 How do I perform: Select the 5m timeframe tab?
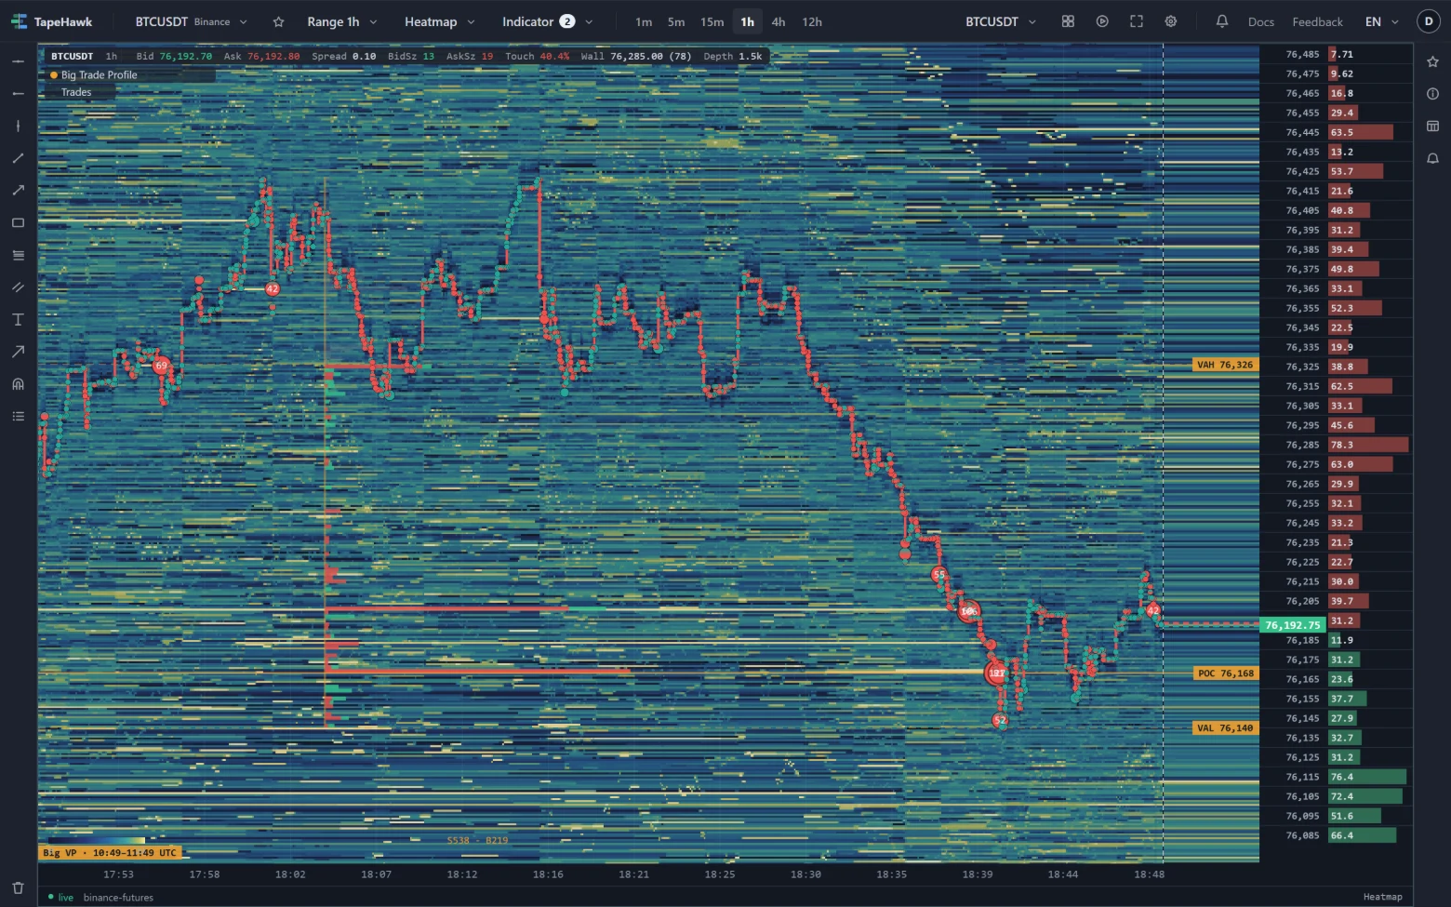click(x=676, y=21)
